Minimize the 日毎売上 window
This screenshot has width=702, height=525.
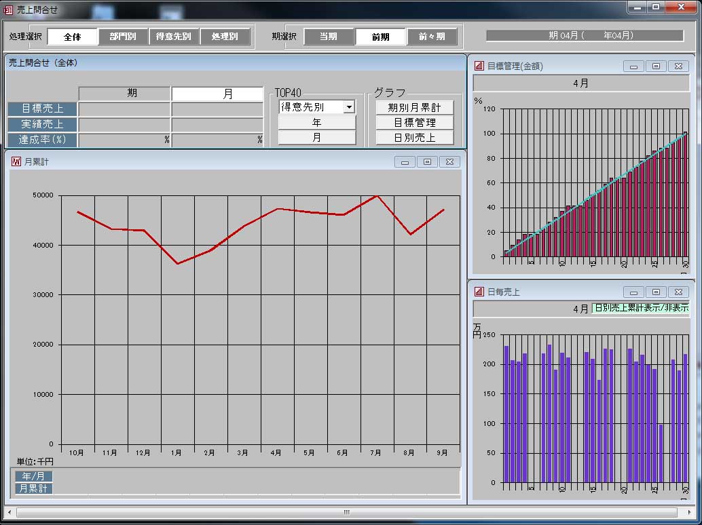click(x=633, y=292)
